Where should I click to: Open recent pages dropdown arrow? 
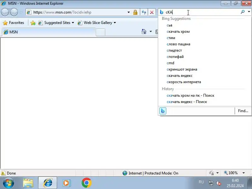21,12
